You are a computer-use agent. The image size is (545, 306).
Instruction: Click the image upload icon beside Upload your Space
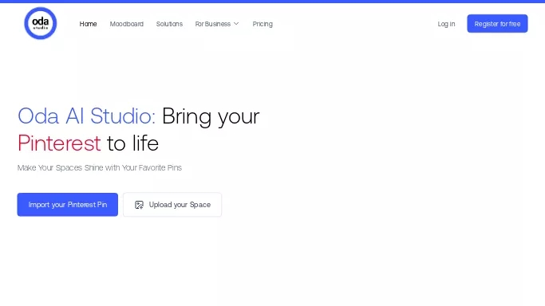click(139, 205)
